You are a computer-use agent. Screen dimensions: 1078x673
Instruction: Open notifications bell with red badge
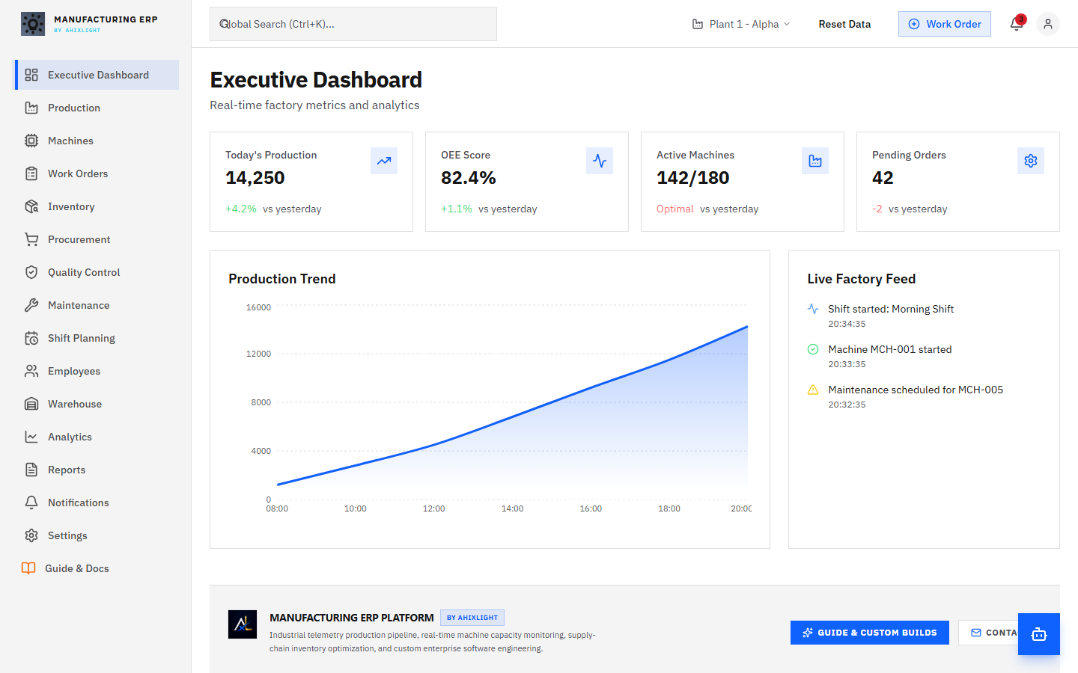[1017, 24]
